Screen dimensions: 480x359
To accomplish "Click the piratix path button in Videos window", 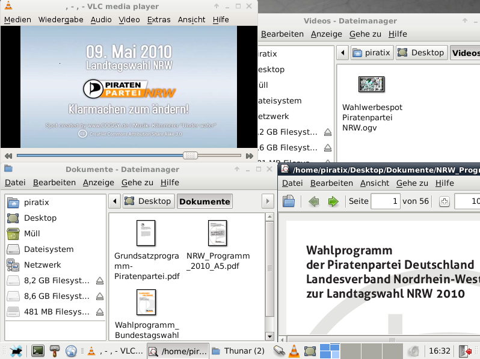I will click(x=371, y=53).
